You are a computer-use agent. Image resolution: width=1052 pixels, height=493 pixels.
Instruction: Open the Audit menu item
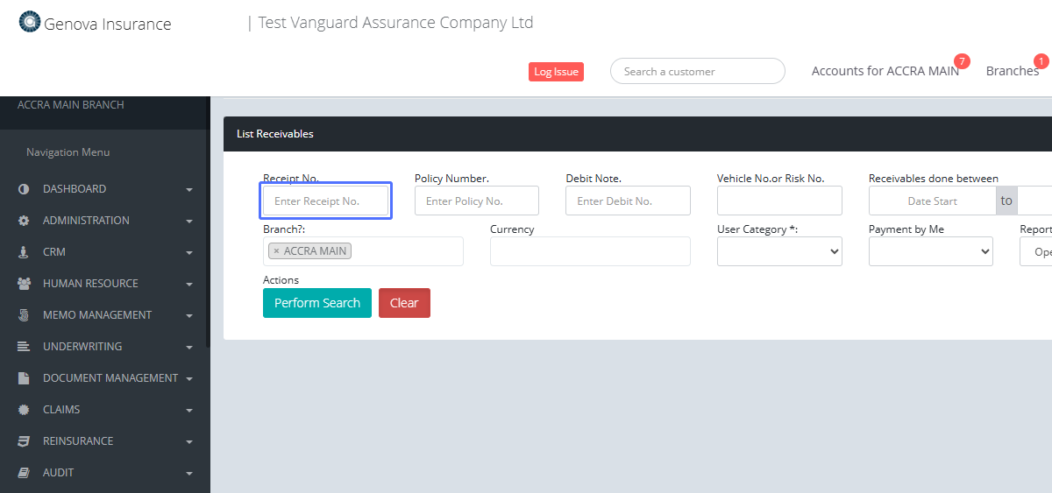[58, 473]
